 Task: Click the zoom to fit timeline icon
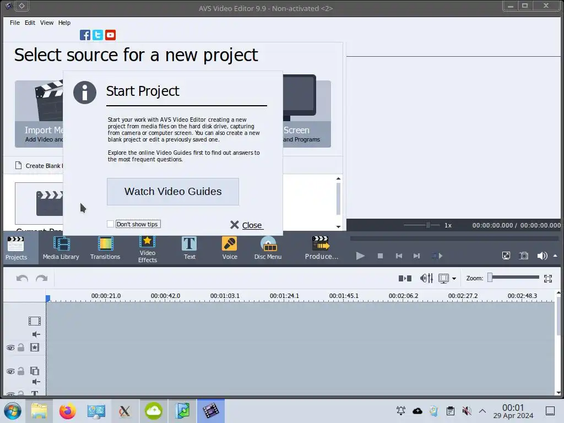[548, 278]
